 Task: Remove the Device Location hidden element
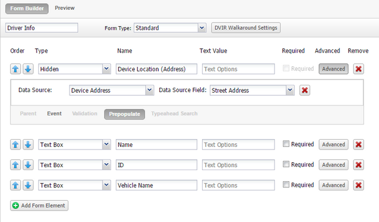click(x=358, y=69)
